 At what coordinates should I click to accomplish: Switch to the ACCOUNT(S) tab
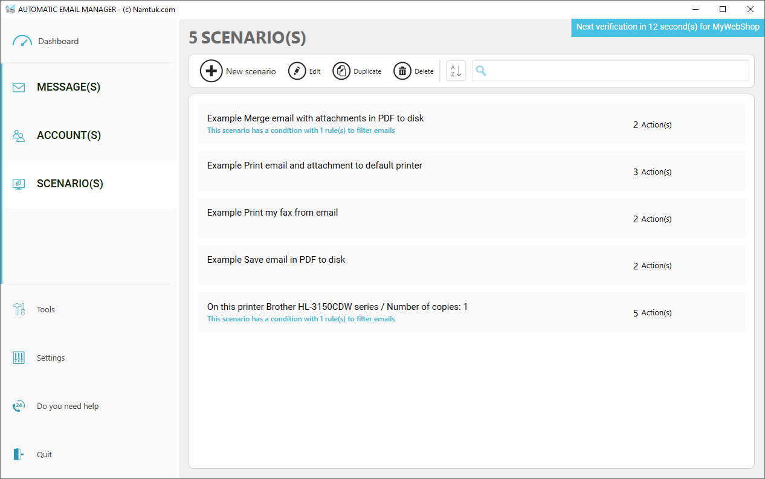[68, 135]
